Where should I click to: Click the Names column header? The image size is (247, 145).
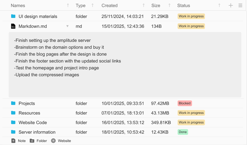tap(18, 5)
